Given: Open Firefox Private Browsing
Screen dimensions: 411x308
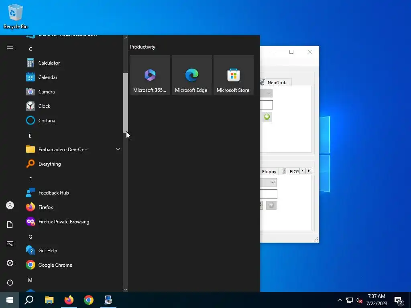Looking at the screenshot, I should pyautogui.click(x=73, y=221).
